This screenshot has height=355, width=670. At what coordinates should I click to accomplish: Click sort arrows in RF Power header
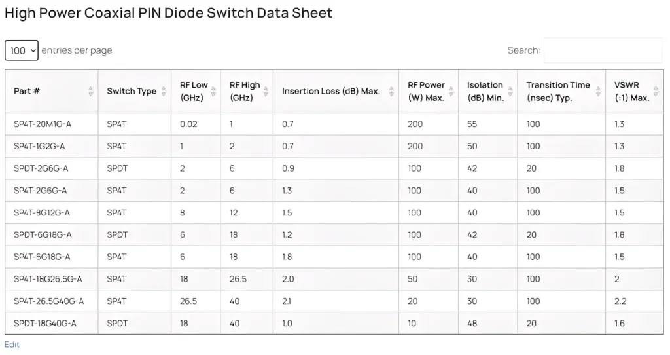[451, 92]
